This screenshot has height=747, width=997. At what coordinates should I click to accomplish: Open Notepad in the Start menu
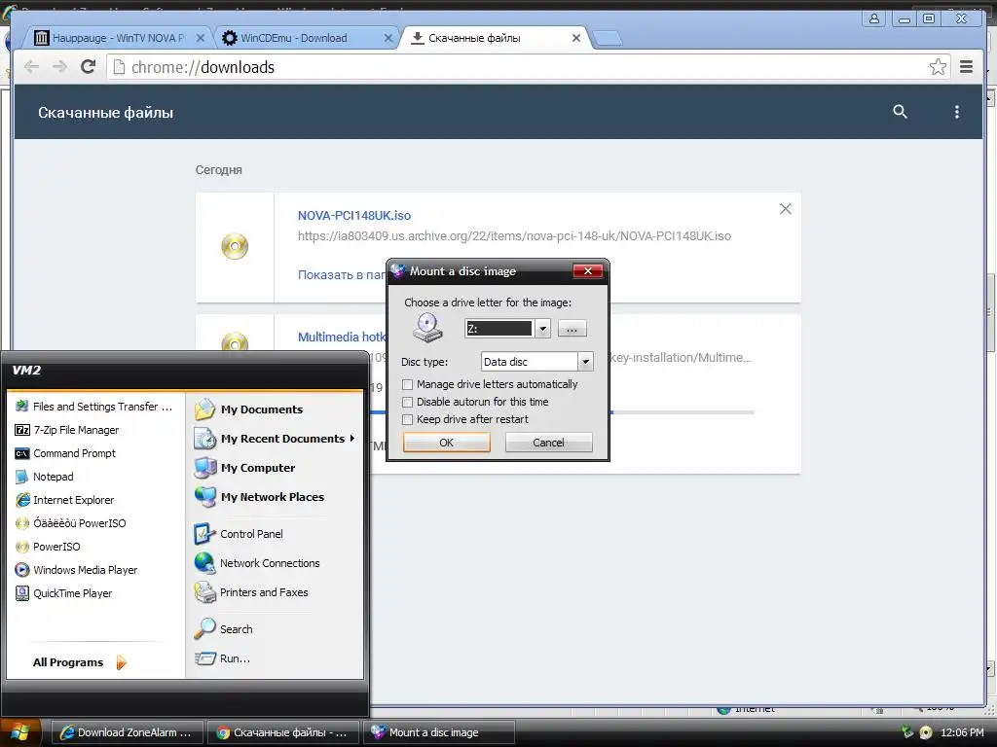[x=44, y=477]
